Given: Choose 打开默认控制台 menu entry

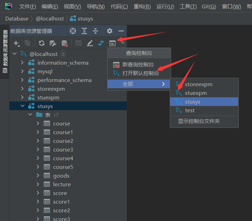Looking at the screenshot, I should 141,73.
